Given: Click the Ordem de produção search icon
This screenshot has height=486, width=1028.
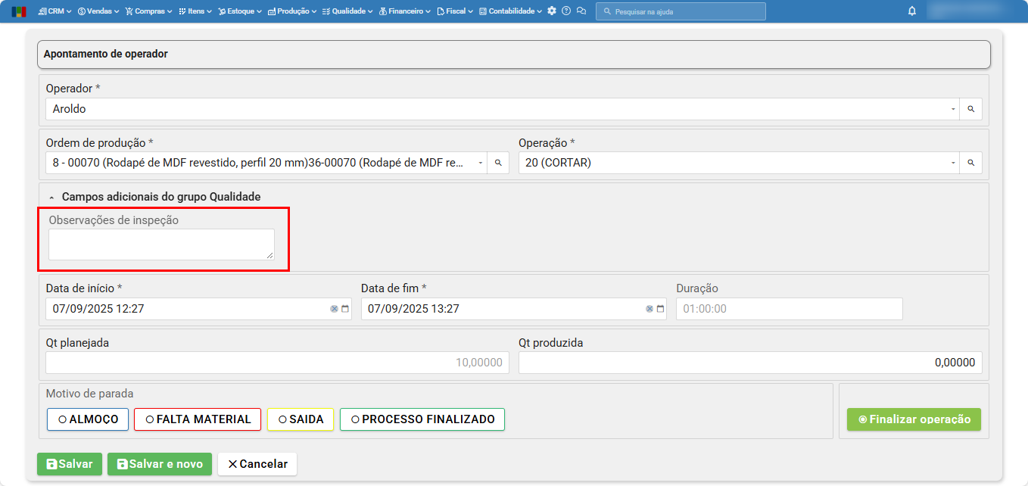Looking at the screenshot, I should tap(498, 163).
